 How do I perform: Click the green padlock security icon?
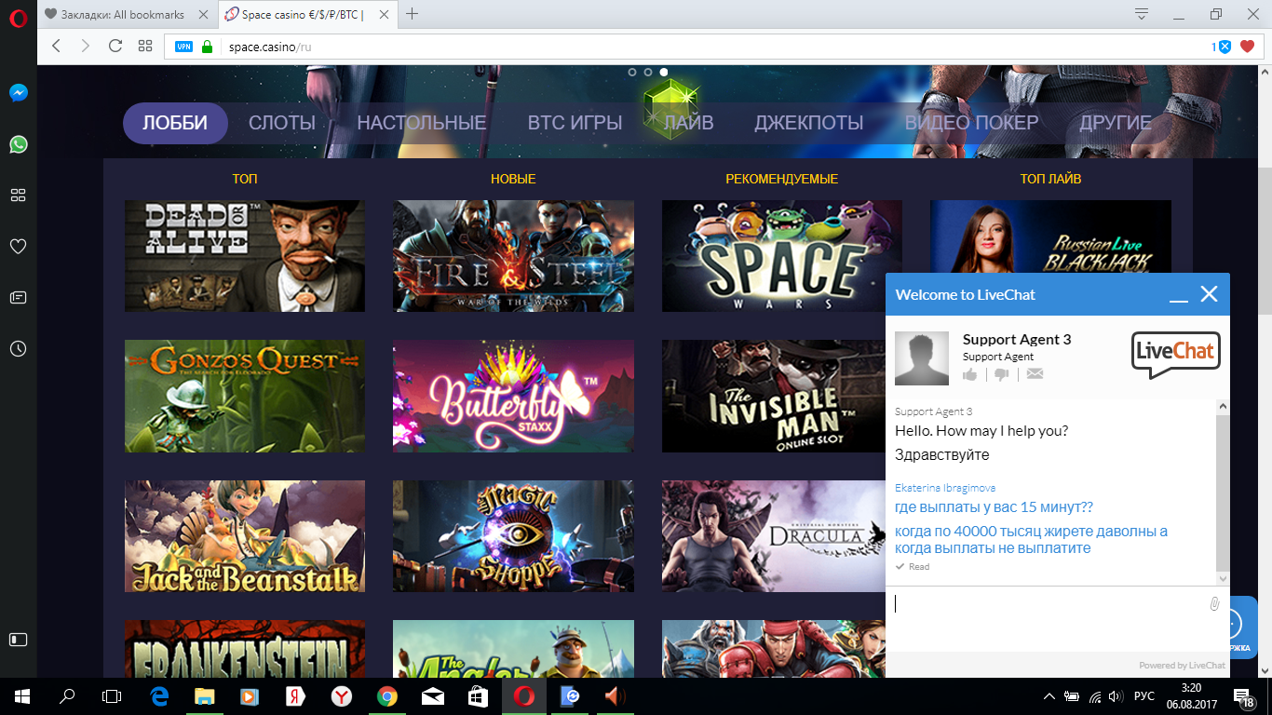click(207, 46)
